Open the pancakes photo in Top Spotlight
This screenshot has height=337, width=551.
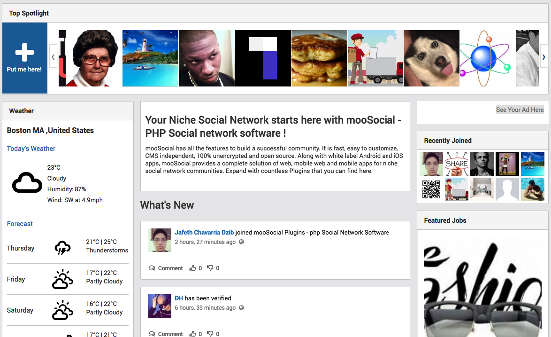pyautogui.click(x=319, y=58)
